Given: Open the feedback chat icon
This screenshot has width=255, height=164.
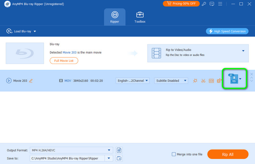Looking at the screenshot, I should tap(212, 4).
